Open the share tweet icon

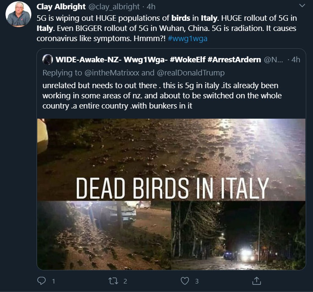pyautogui.click(x=256, y=281)
